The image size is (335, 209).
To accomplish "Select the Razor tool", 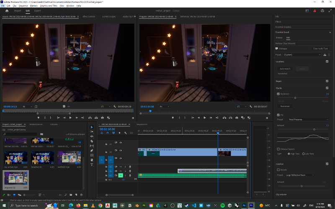I will (92, 141).
